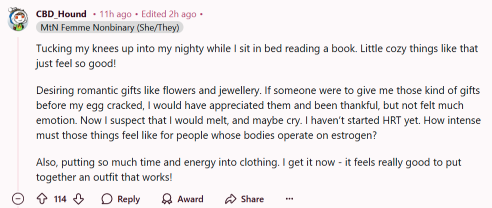The image size is (492, 208).
Task: Click the paragraph about romantic gifts
Action: (258, 113)
